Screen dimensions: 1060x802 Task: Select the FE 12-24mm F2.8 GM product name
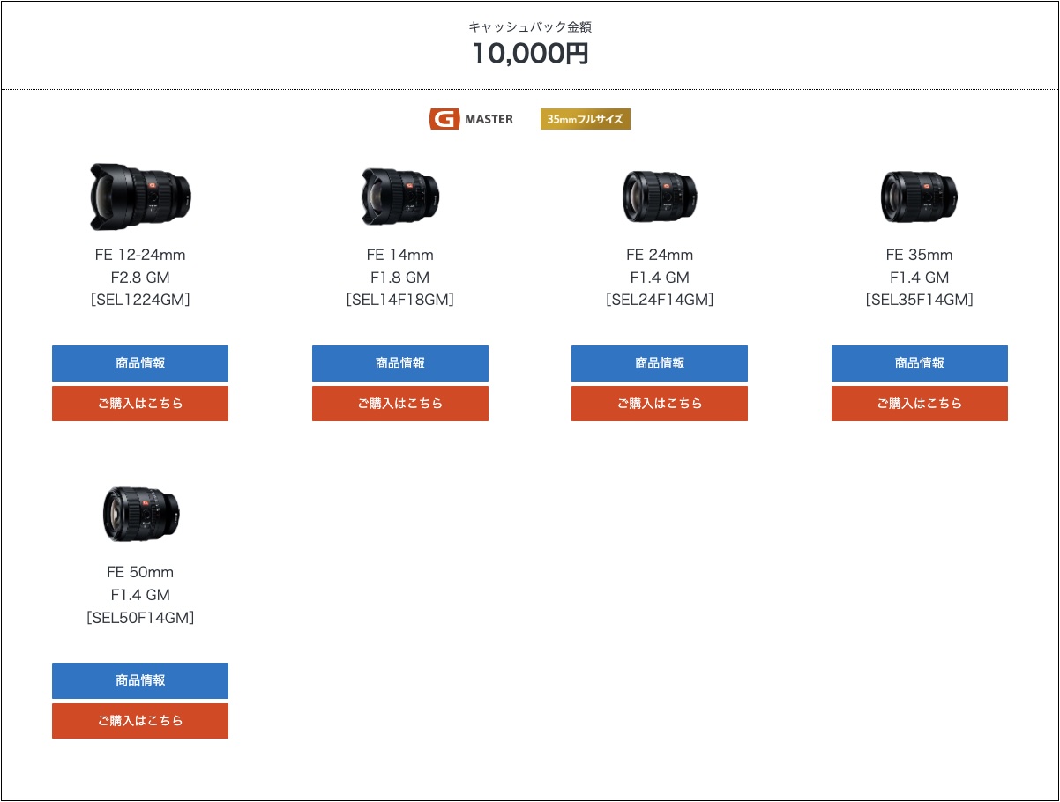pos(140,266)
